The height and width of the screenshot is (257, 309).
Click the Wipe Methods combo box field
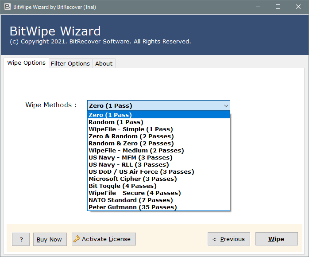(158, 105)
